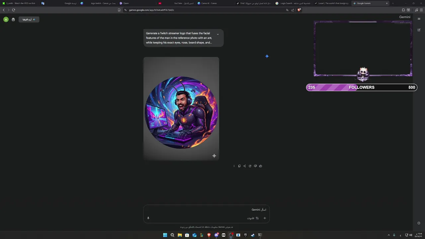This screenshot has height=239, width=425.
Task: Open Epic Games launcher from taskbar
Action: 245,235
